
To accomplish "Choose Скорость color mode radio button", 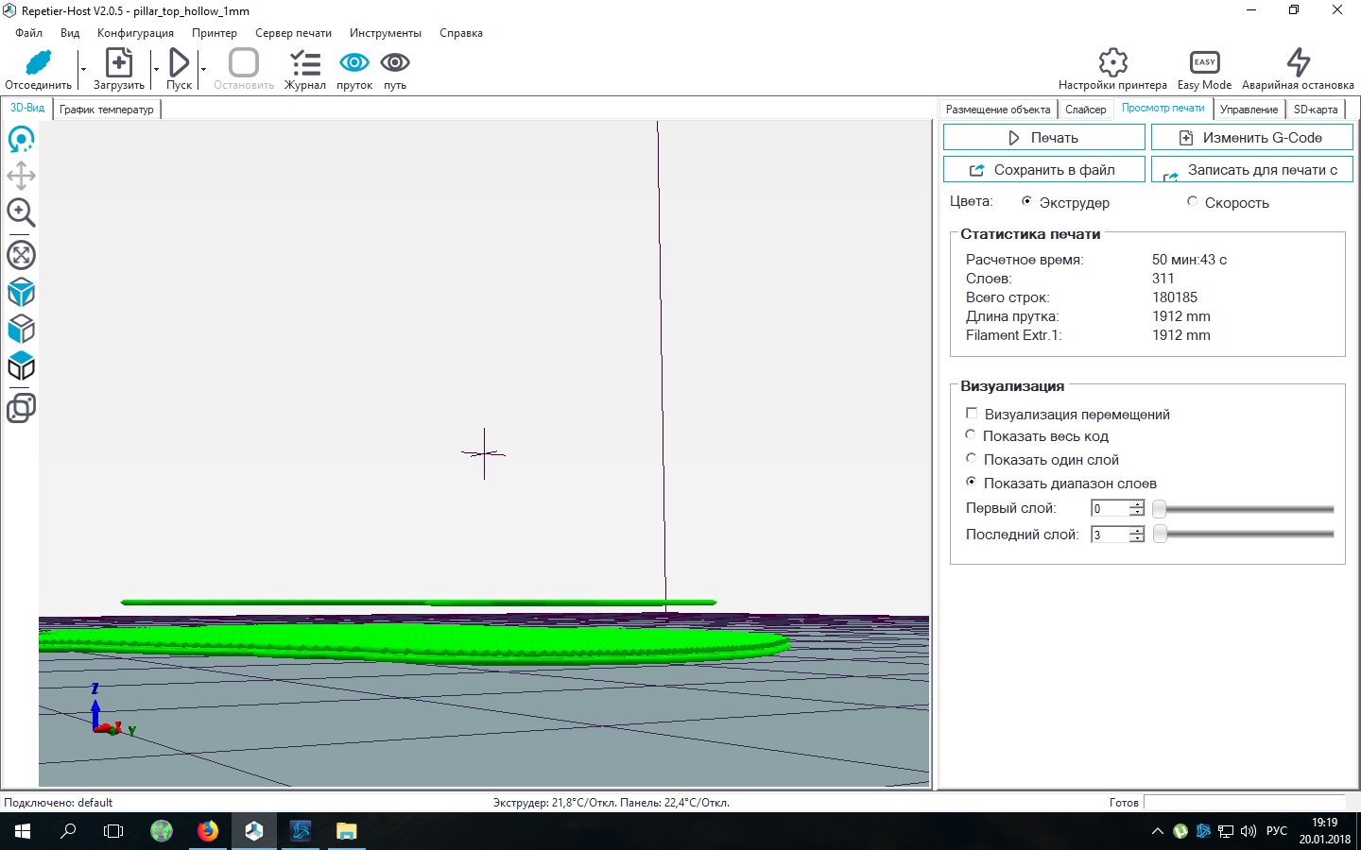I will coord(1192,202).
